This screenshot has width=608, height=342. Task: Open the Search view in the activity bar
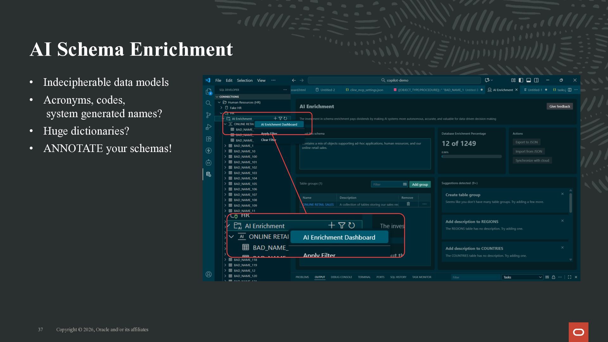(x=208, y=103)
